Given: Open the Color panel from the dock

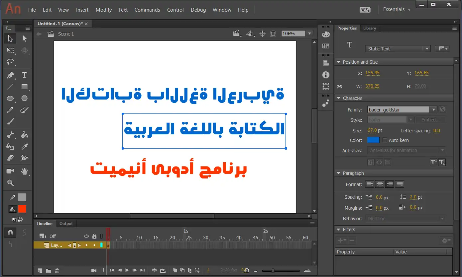Looking at the screenshot, I should click(x=326, y=35).
